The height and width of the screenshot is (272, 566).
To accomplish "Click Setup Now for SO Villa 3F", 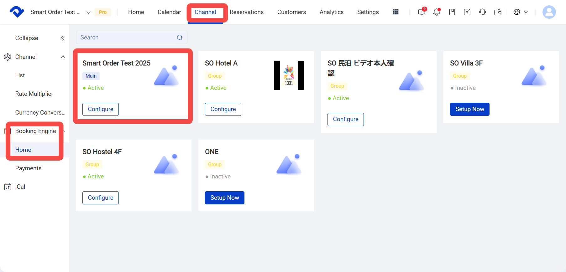I will coord(470,109).
